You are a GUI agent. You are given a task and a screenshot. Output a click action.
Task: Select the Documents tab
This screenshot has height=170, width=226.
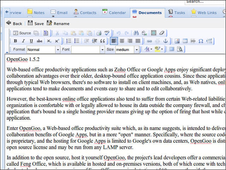[x=147, y=13]
